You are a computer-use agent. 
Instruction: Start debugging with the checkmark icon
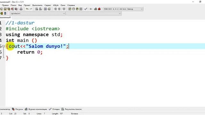(86, 9)
